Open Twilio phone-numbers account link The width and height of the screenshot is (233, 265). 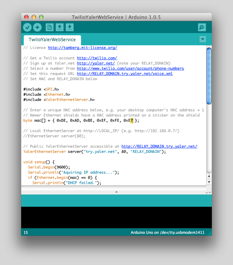tap(130, 68)
